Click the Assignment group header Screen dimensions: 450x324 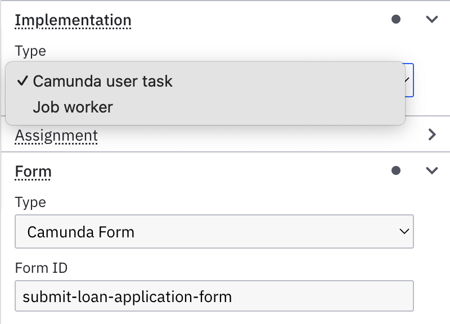click(x=56, y=135)
